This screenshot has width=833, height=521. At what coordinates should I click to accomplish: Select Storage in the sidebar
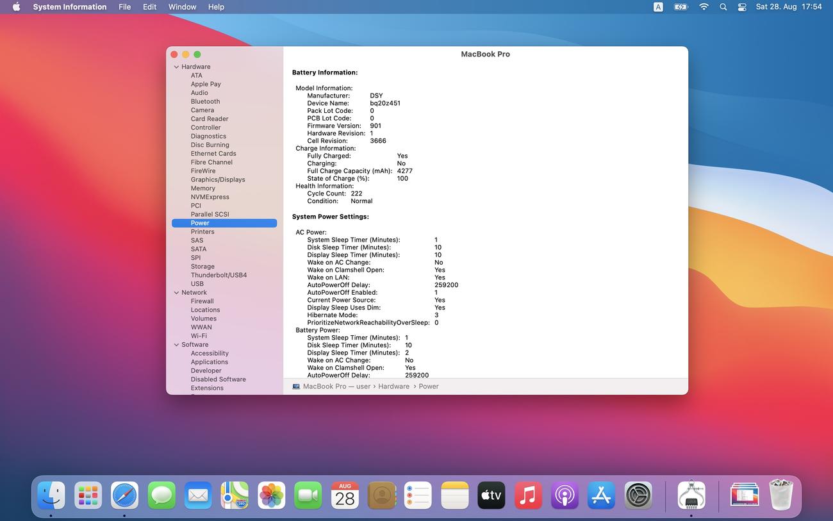point(202,267)
